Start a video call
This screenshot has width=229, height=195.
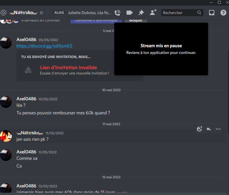point(129,13)
